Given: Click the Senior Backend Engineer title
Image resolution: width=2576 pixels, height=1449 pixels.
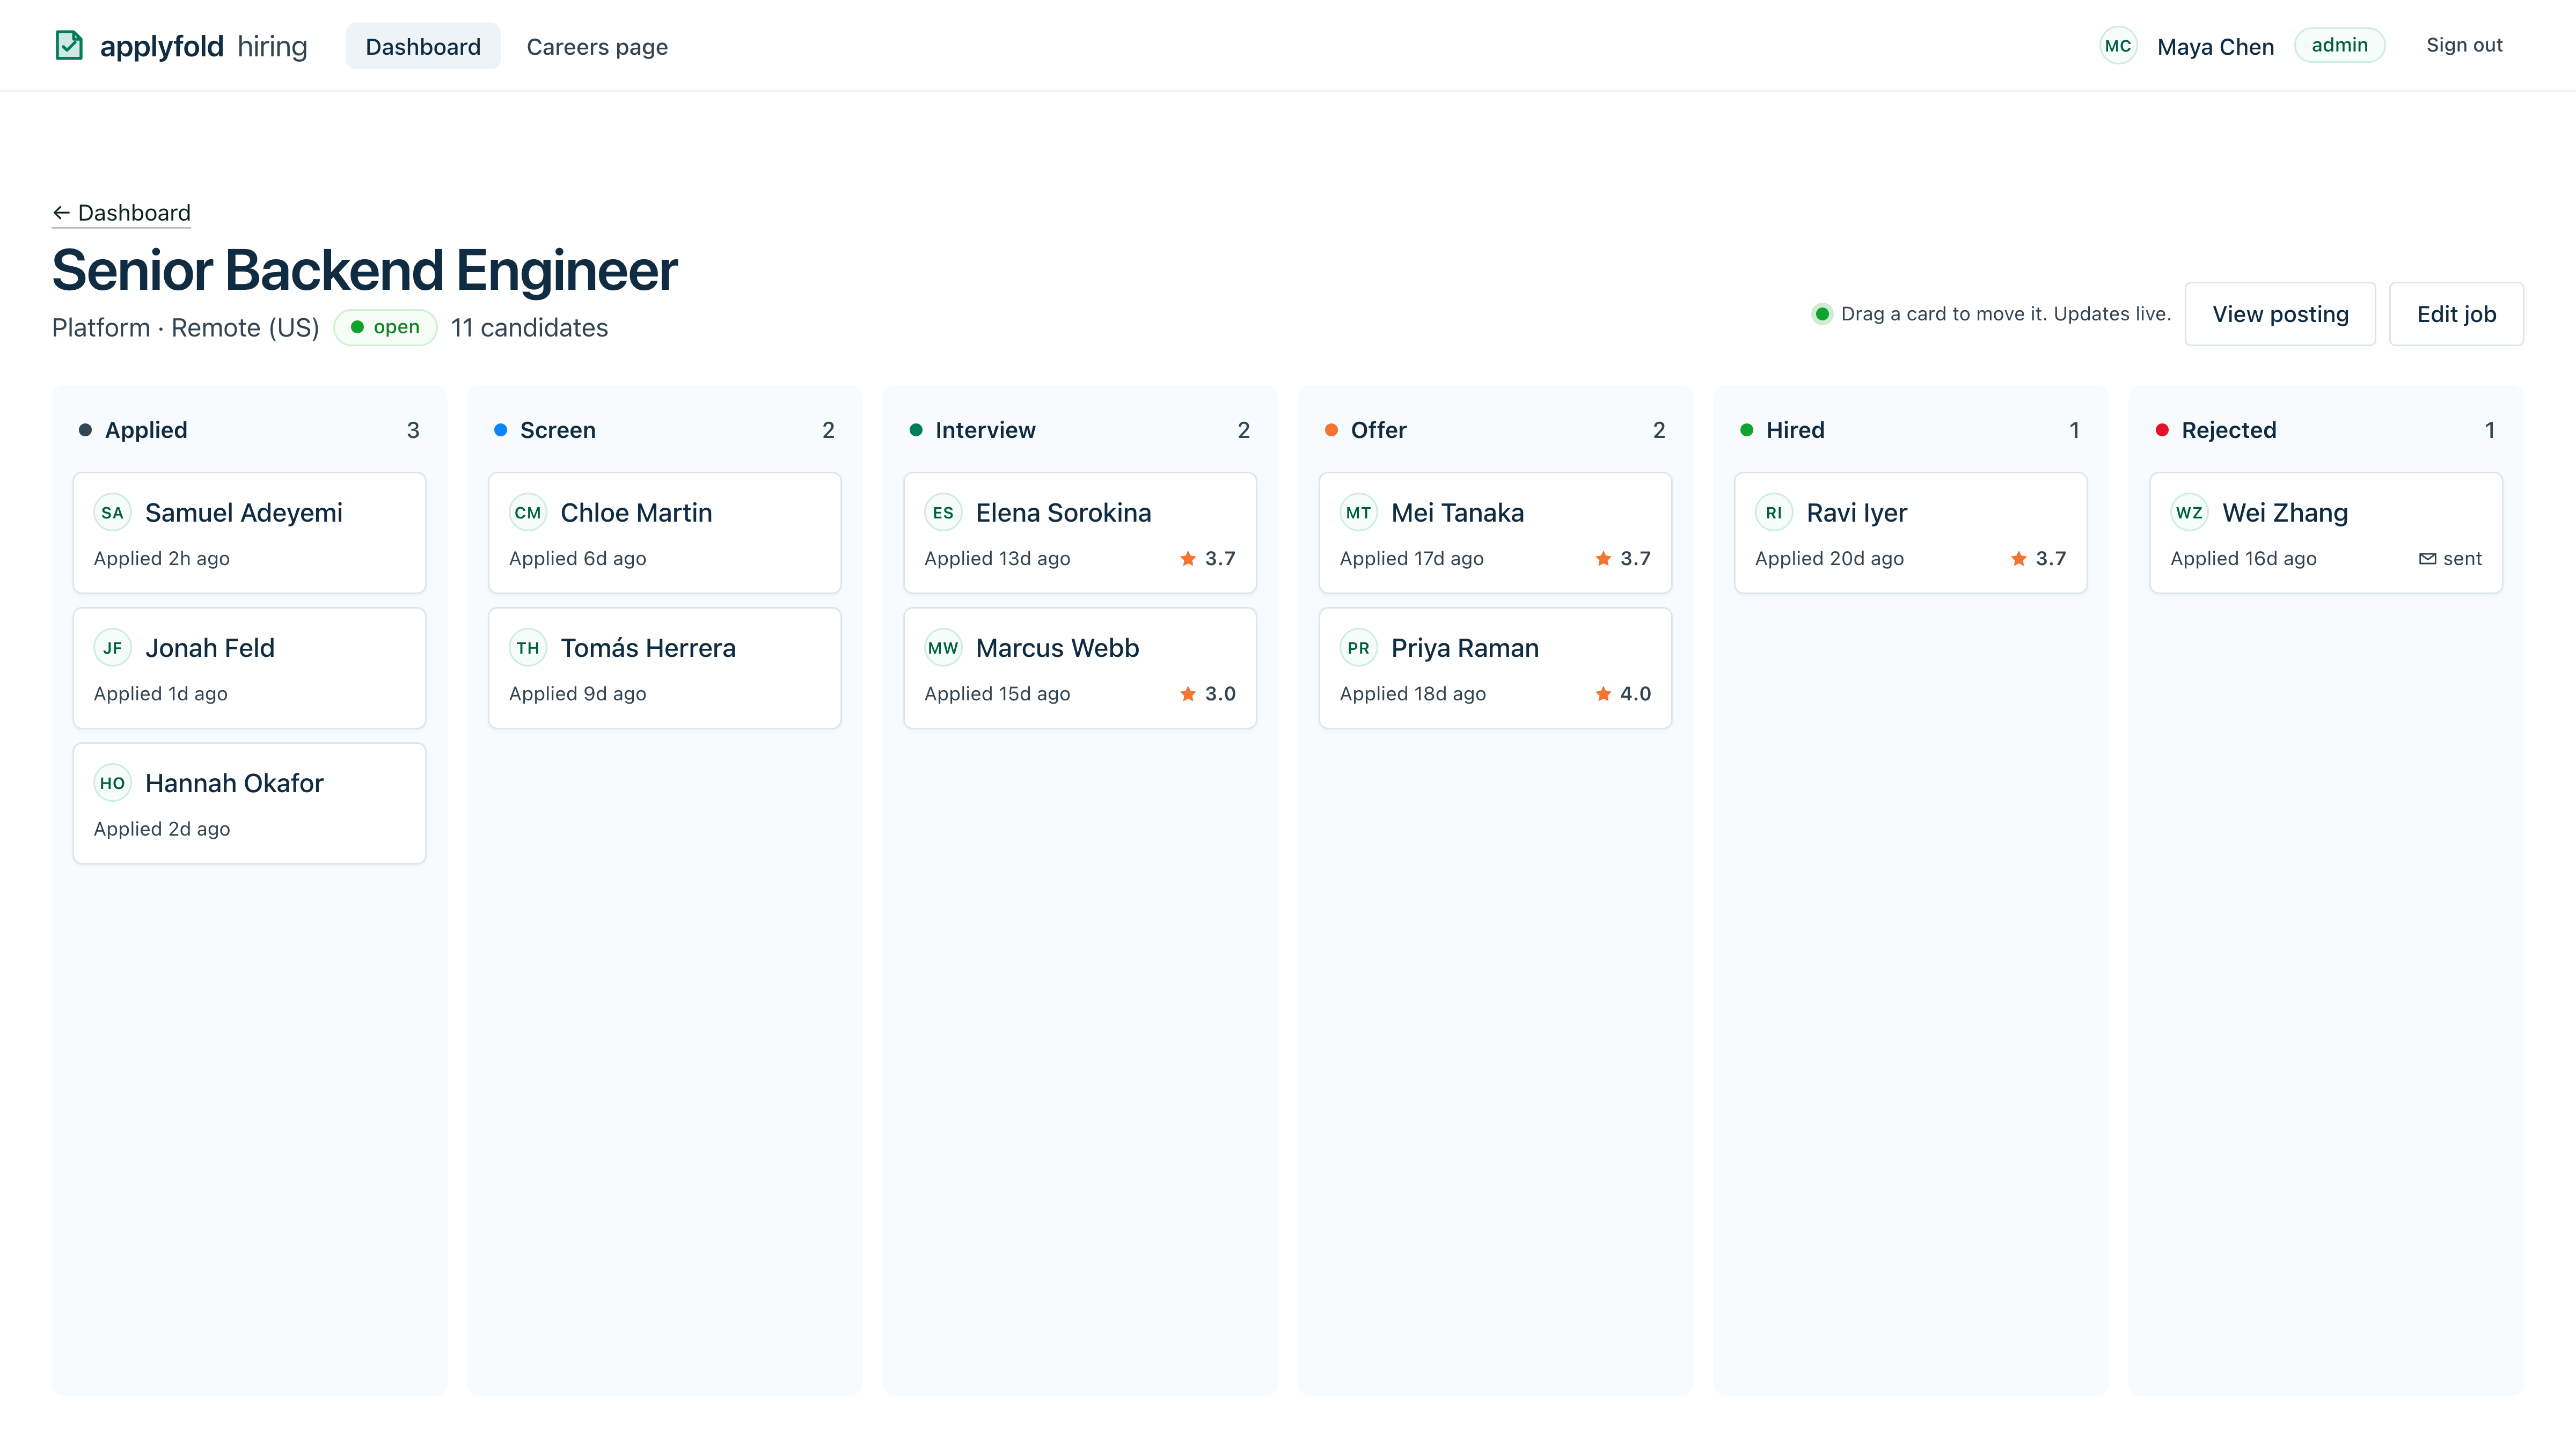Looking at the screenshot, I should [x=364, y=270].
